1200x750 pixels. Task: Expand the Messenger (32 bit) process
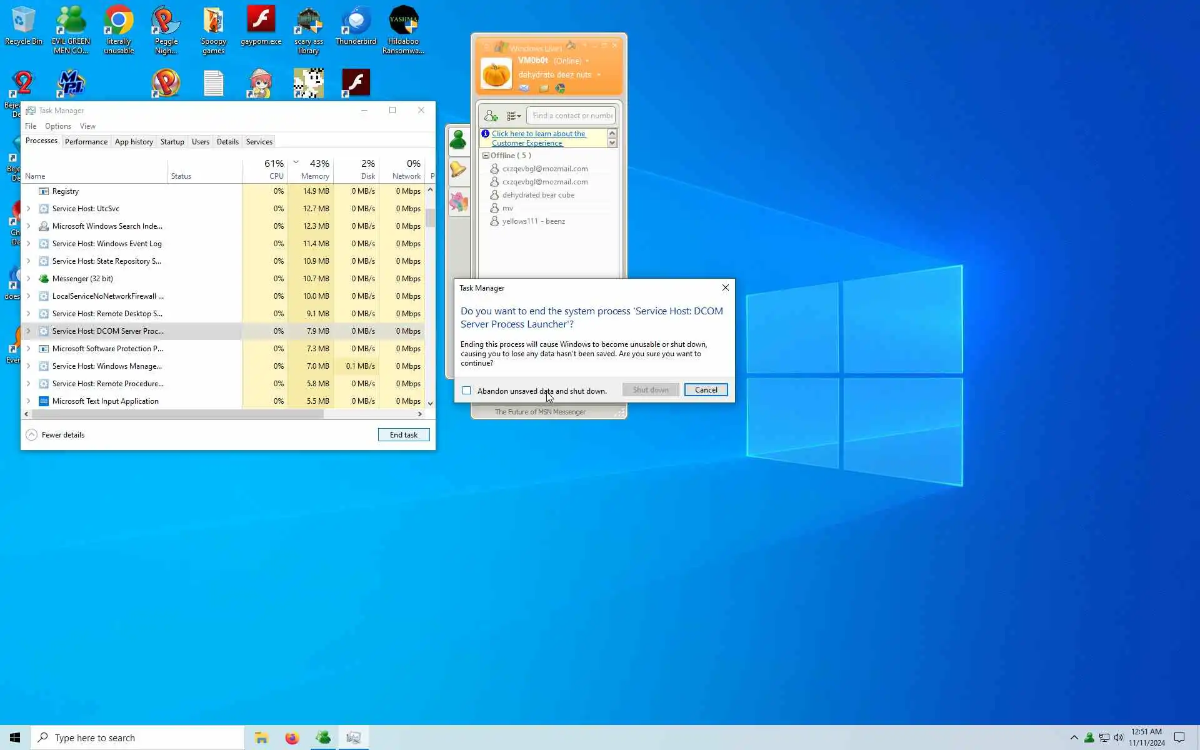(x=28, y=279)
